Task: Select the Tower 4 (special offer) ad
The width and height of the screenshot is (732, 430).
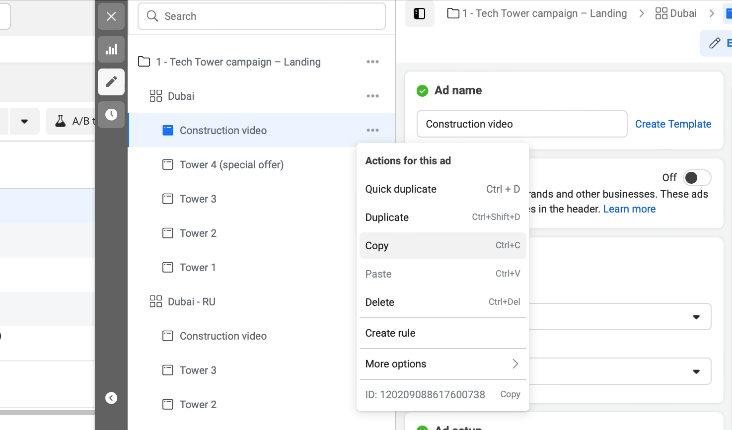Action: pyautogui.click(x=231, y=165)
